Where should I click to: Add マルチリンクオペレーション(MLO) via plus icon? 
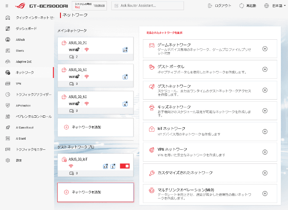(x=265, y=194)
